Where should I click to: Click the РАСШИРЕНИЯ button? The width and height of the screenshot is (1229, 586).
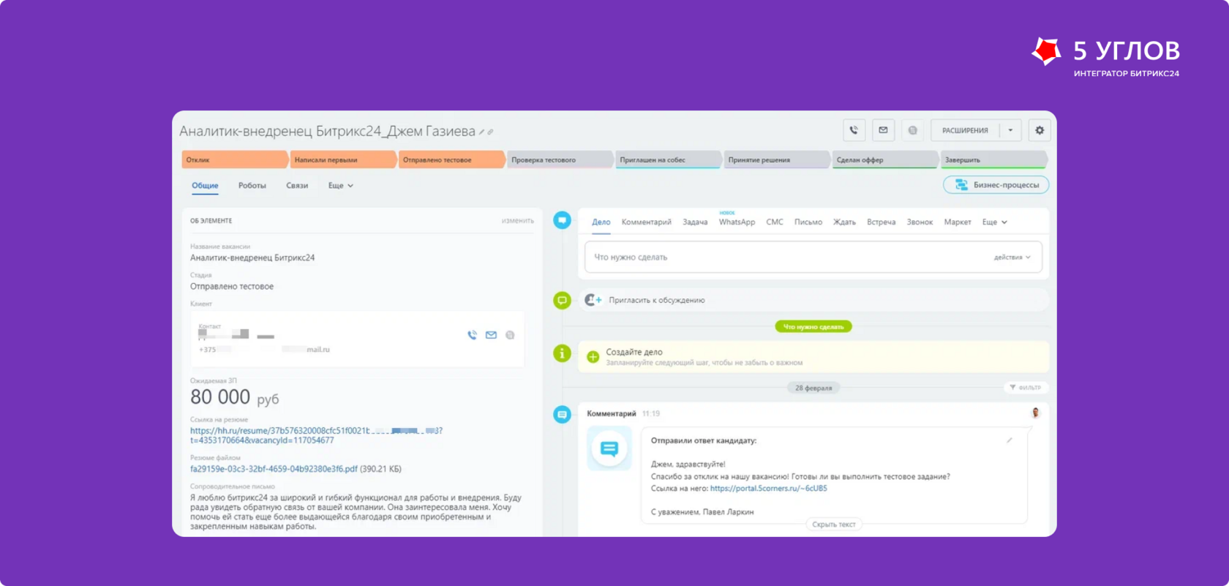click(x=965, y=130)
